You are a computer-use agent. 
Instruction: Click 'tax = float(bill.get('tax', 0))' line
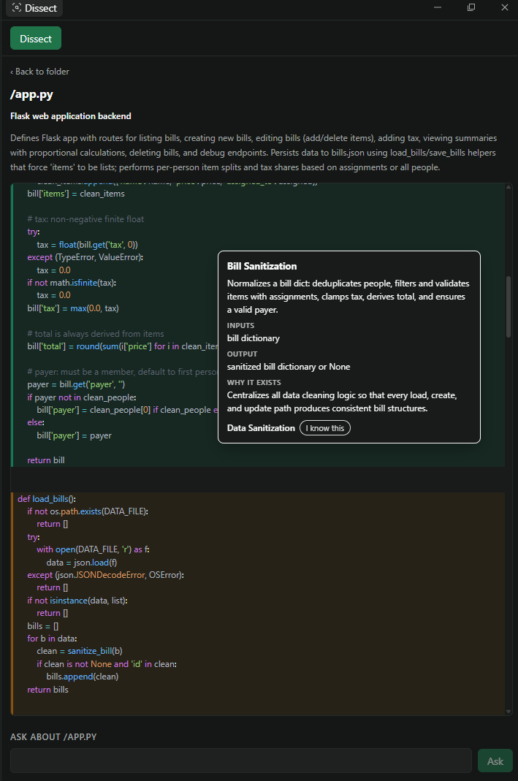pyautogui.click(x=87, y=245)
